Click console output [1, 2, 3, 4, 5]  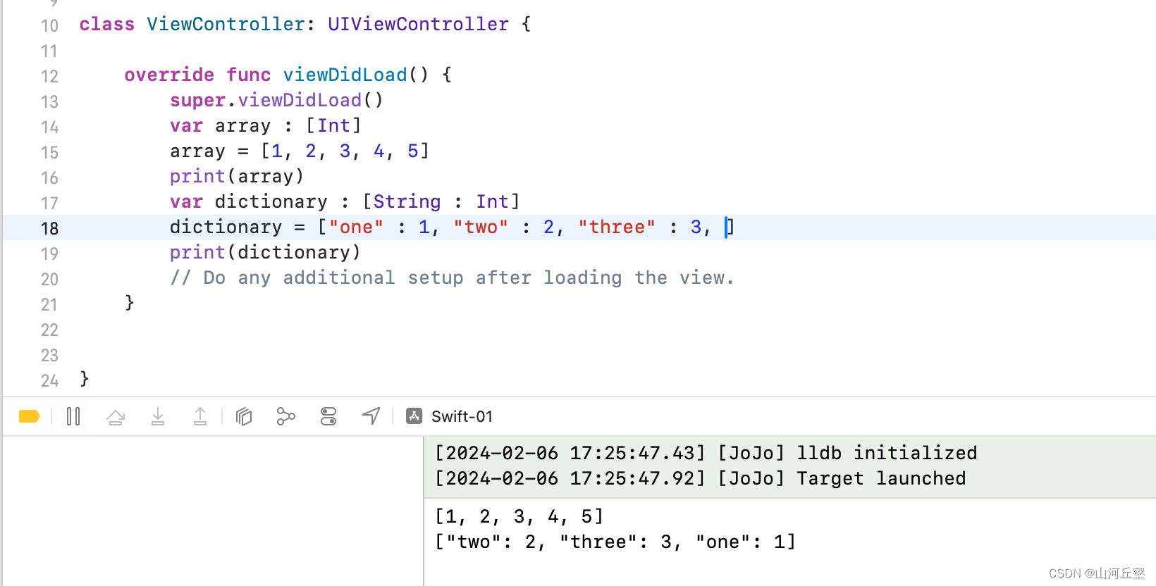click(519, 516)
